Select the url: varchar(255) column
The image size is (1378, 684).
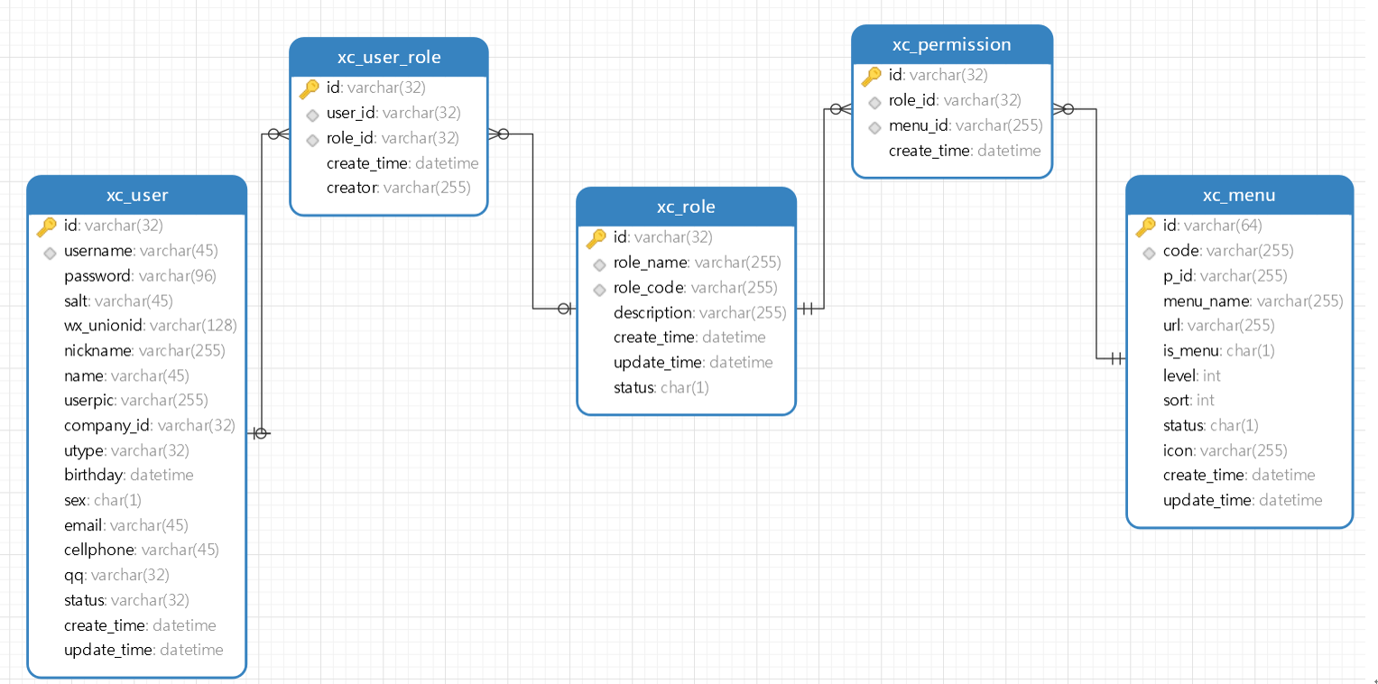[1219, 325]
